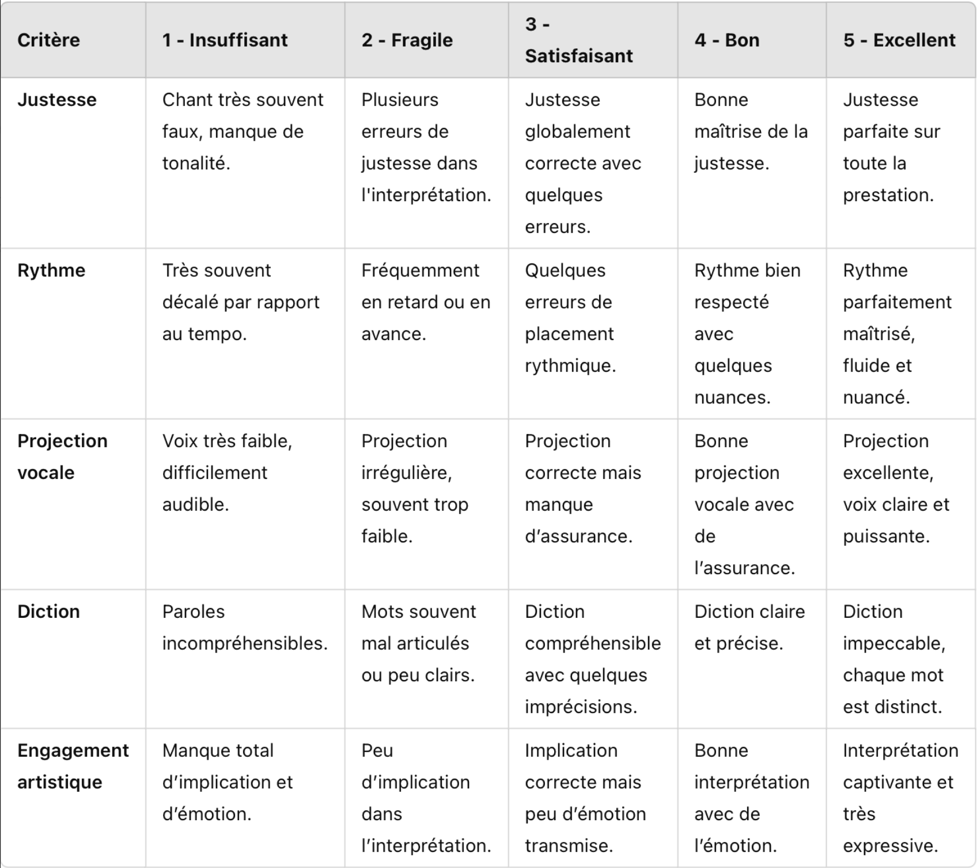The width and height of the screenshot is (977, 868).
Task: Click cell 'Fréquemment en retard ou en avance'
Action: pyautogui.click(x=426, y=302)
